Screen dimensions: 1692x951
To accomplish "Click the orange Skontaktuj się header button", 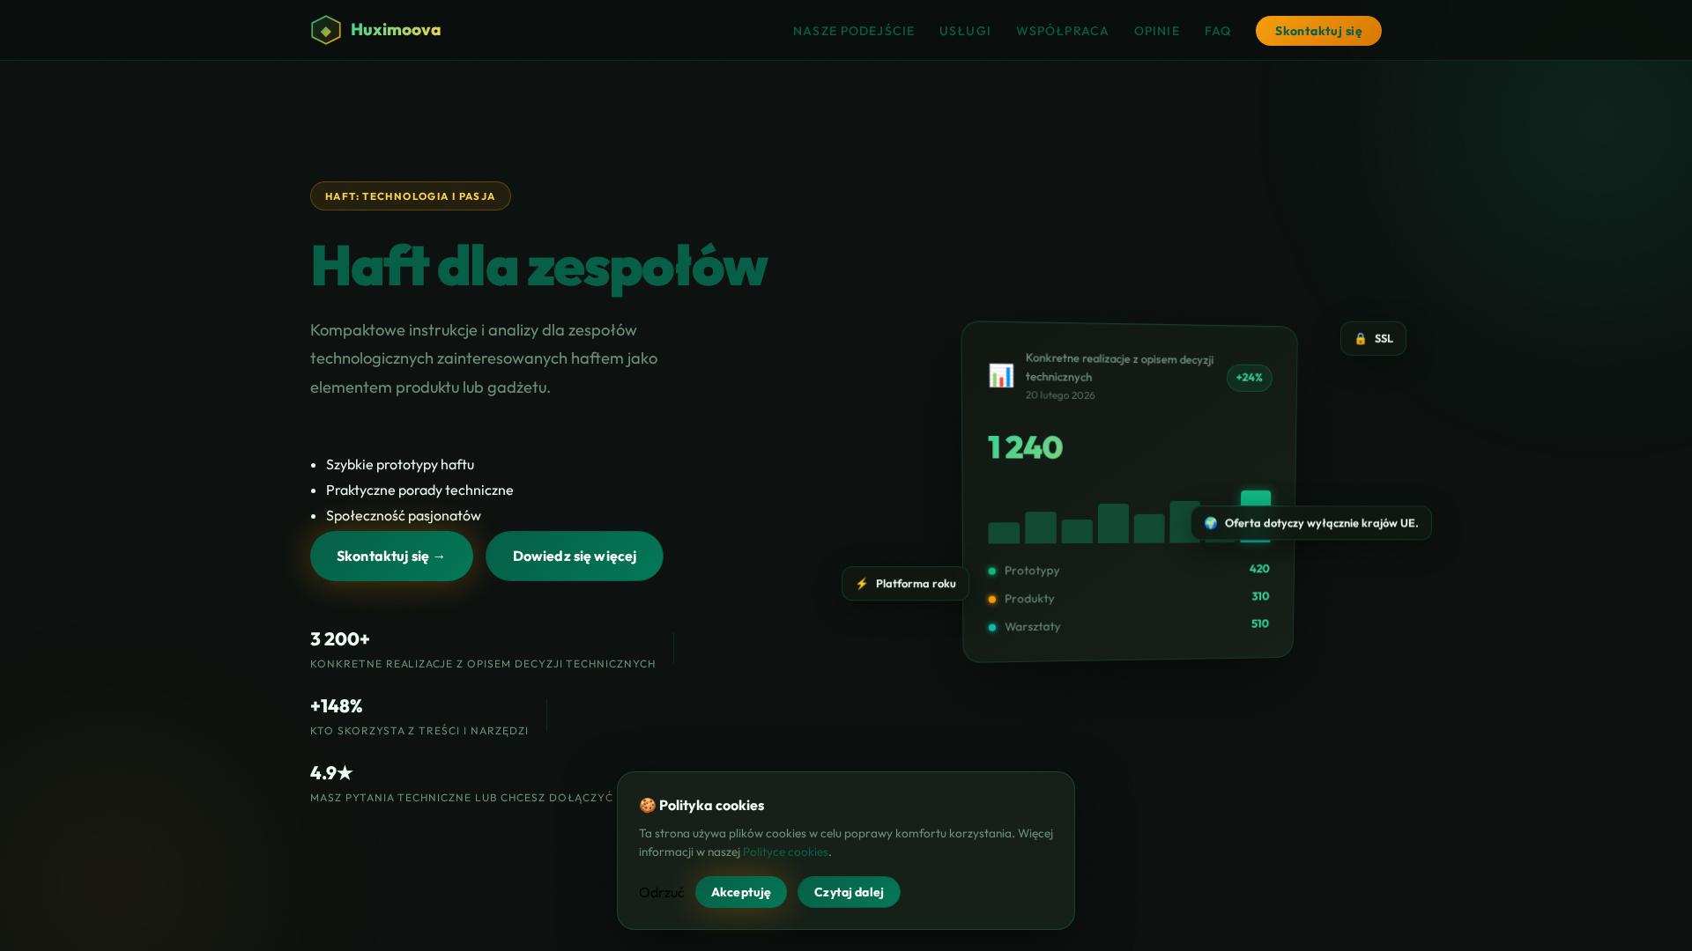I will pos(1318,31).
